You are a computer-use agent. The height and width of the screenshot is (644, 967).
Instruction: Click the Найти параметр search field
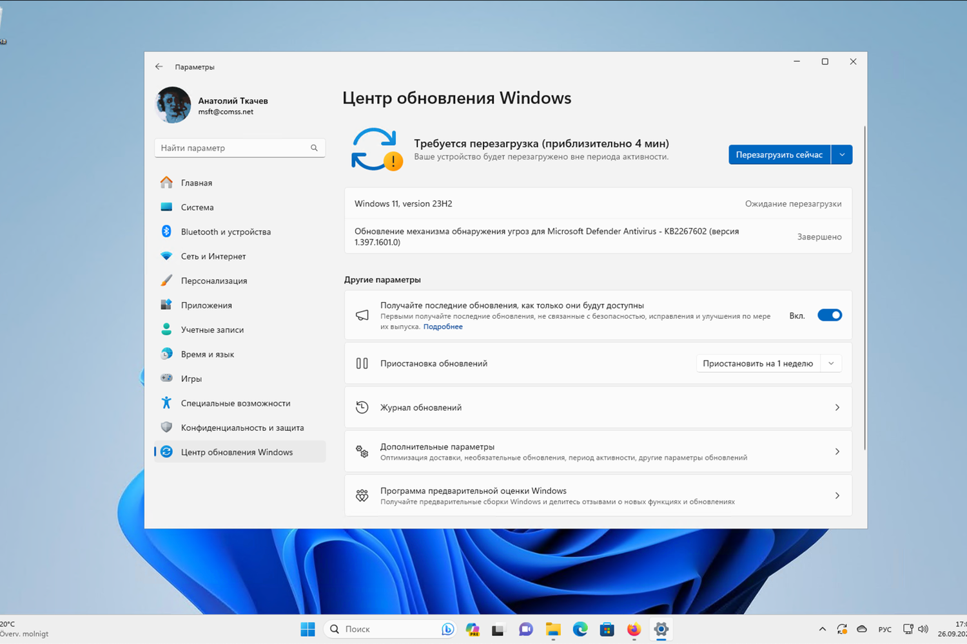tap(233, 148)
